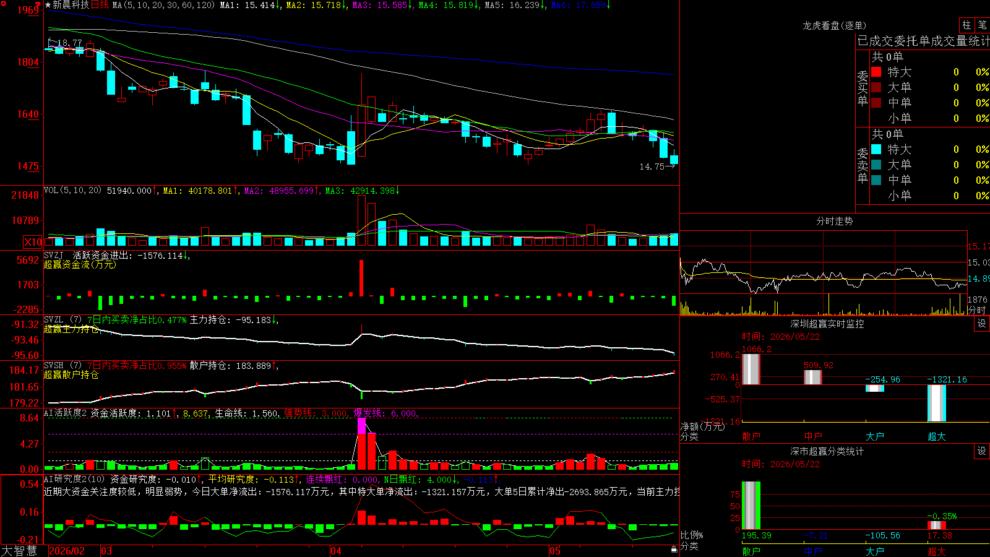Click the 18.77 high price label
990x557 pixels.
pyautogui.click(x=69, y=43)
